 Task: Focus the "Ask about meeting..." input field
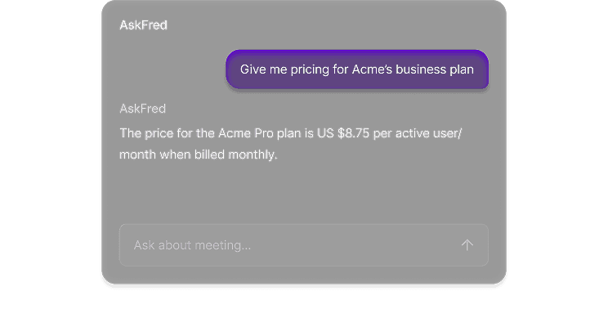pyautogui.click(x=286, y=245)
